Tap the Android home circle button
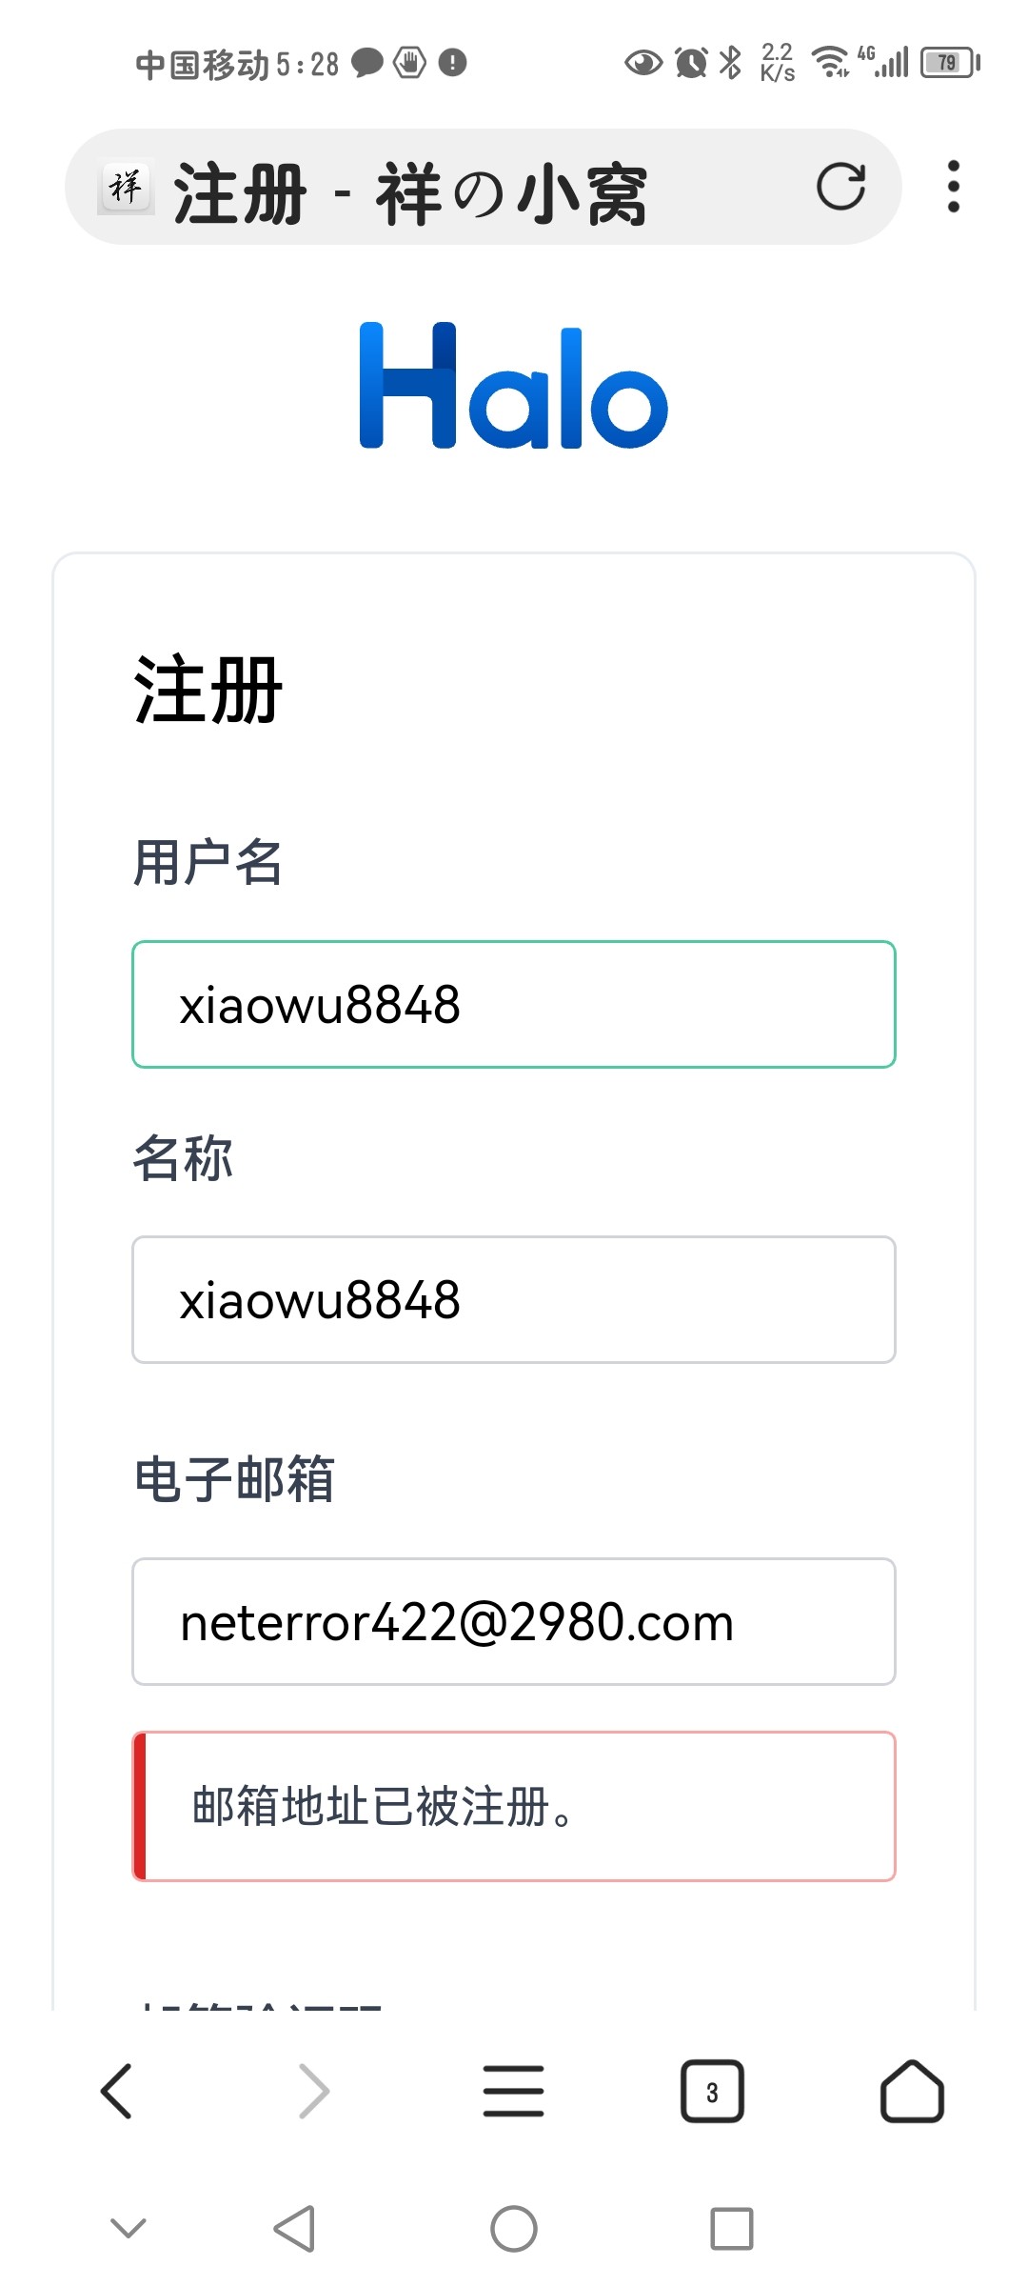The height and width of the screenshot is (2286, 1028). (514, 2229)
